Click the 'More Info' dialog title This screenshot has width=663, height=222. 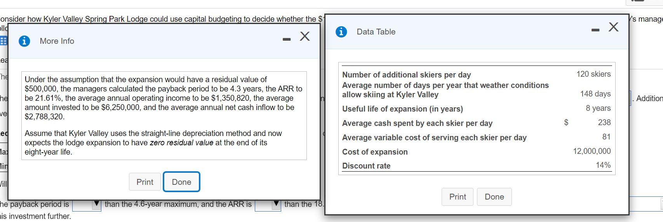point(57,41)
